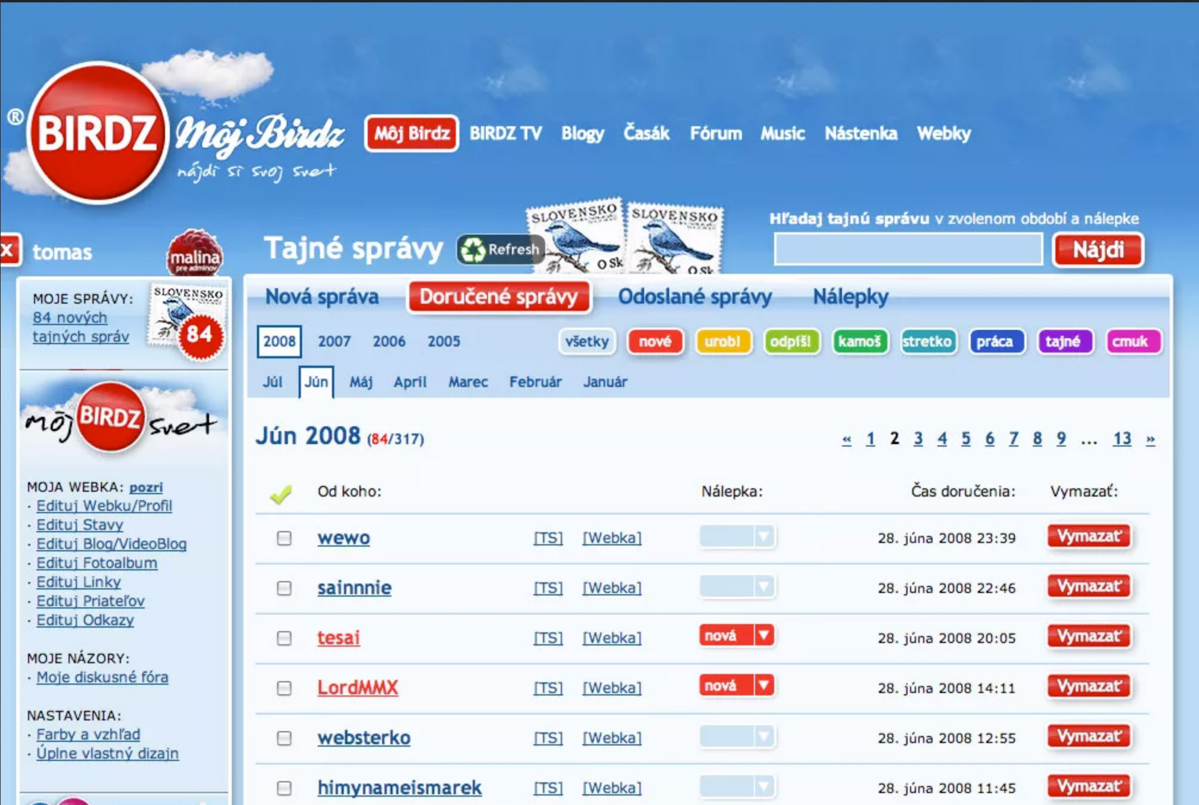Filter by the purple tajné label
Screen dimensions: 1199x805
[x=1064, y=342]
